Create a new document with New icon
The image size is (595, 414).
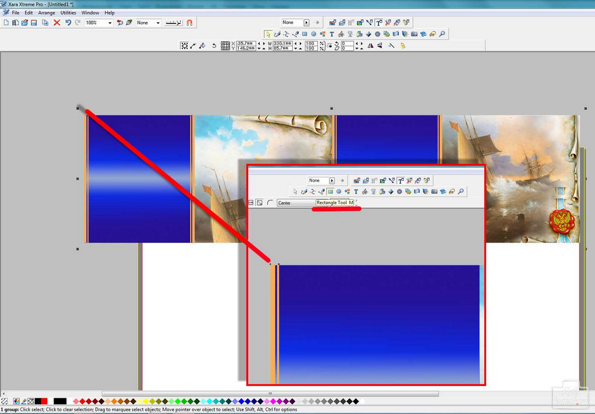6,23
